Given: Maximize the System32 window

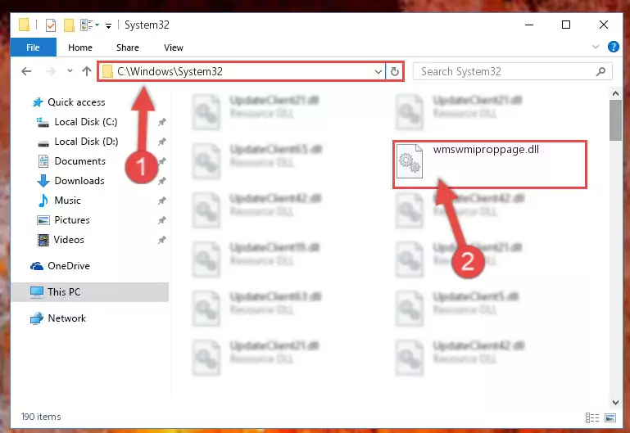Looking at the screenshot, I should pos(566,25).
